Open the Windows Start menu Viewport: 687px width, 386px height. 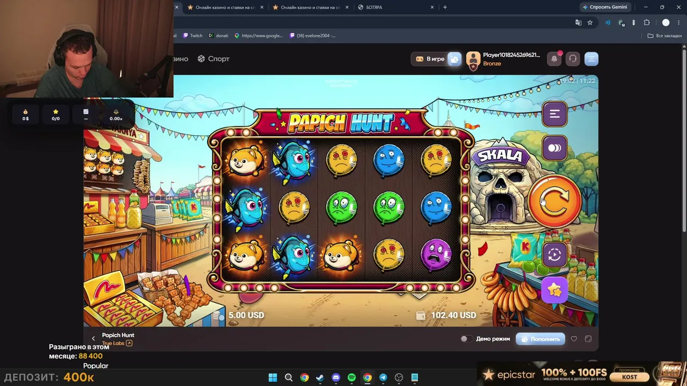click(273, 377)
